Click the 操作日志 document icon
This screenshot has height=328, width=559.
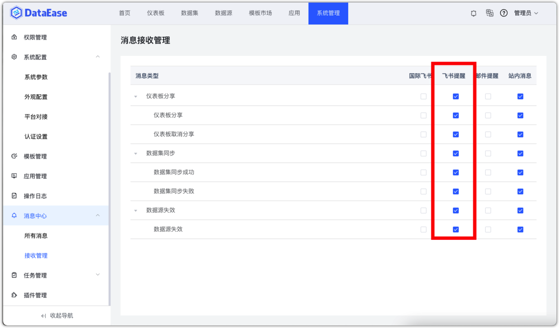pos(14,196)
